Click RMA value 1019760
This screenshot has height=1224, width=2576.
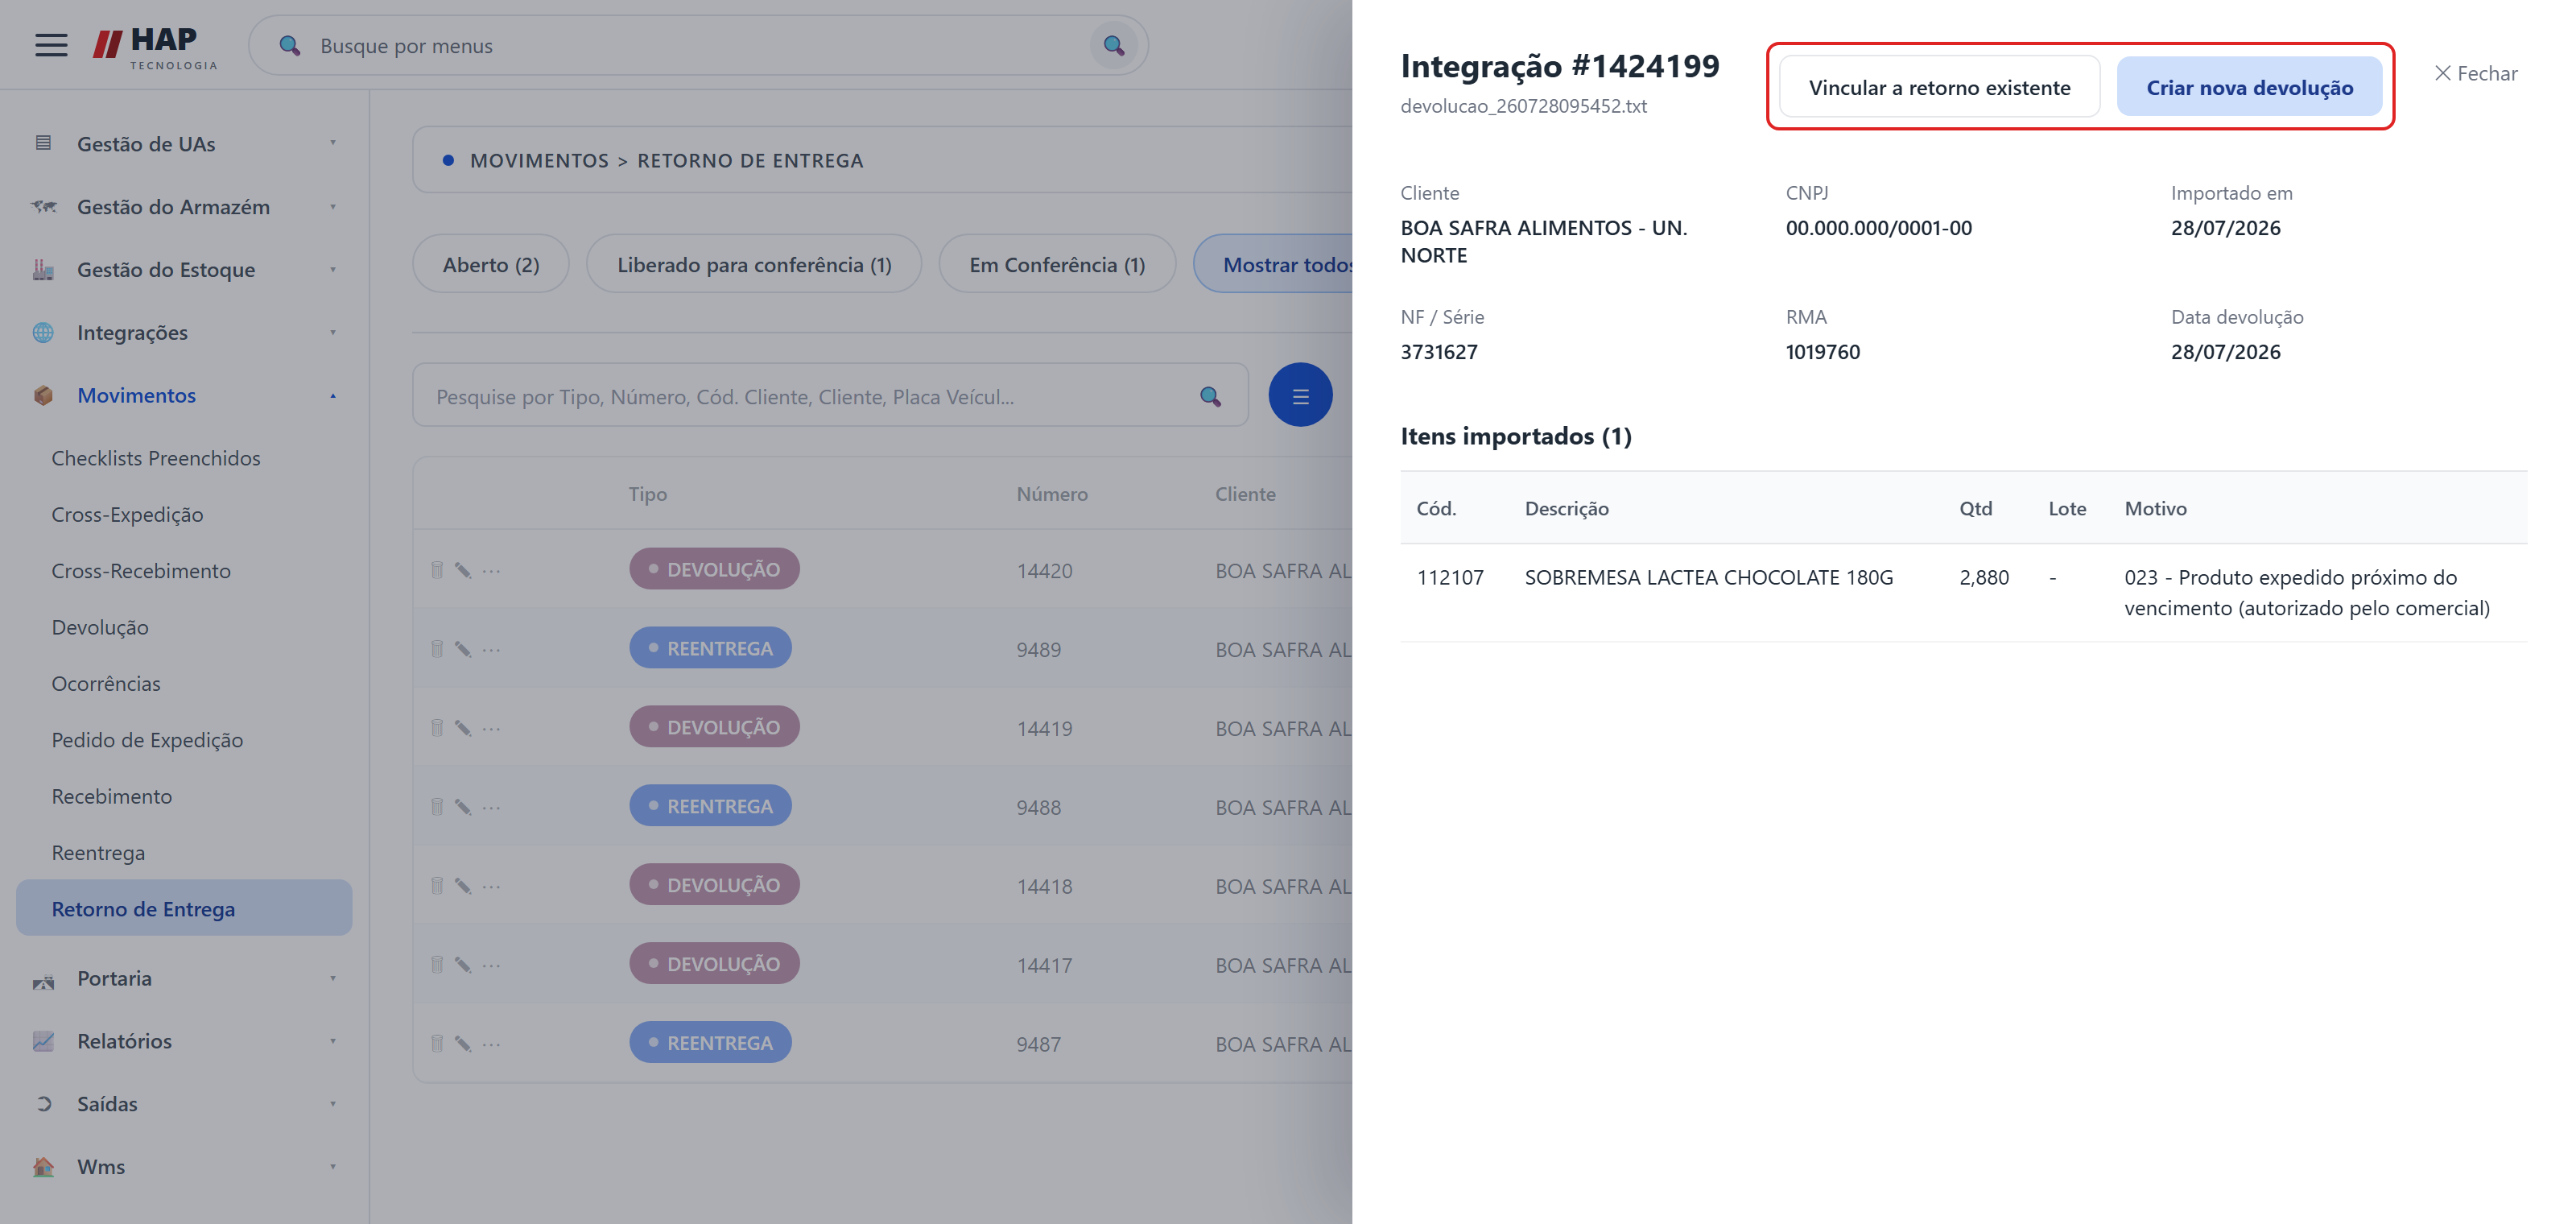[1822, 352]
